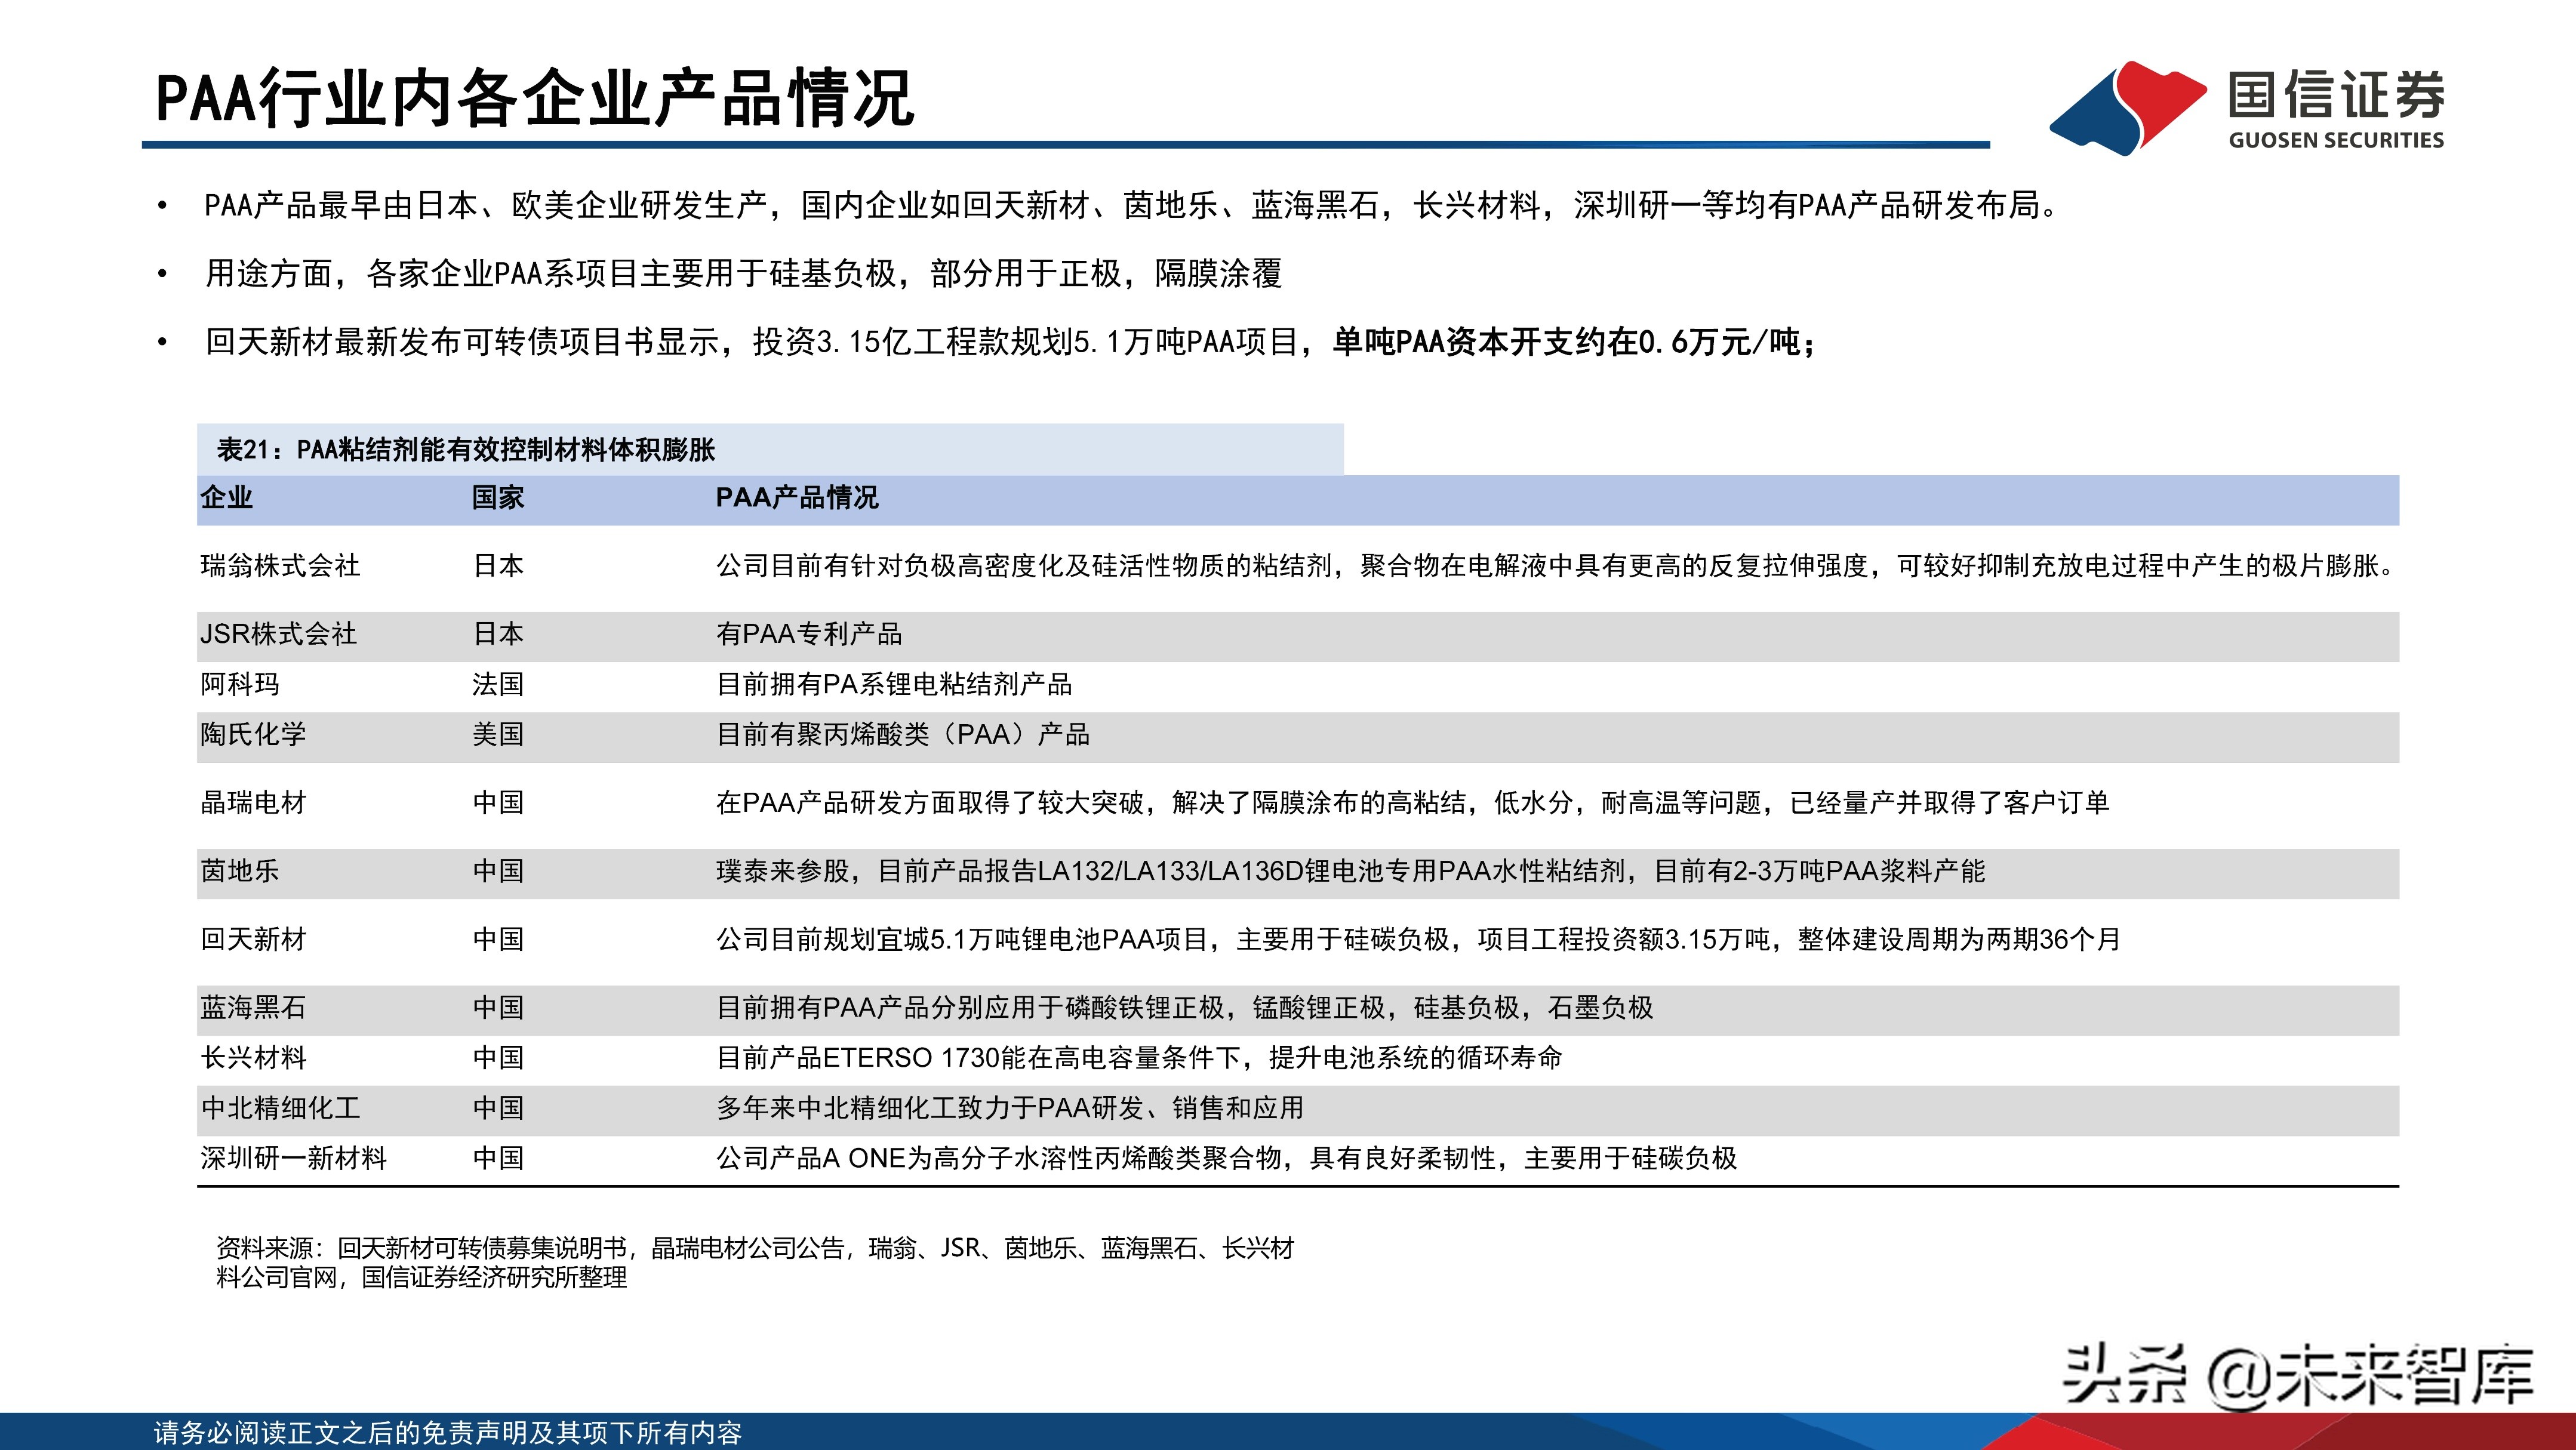Click the bullet beside 用途方面 paragraph

click(163, 272)
